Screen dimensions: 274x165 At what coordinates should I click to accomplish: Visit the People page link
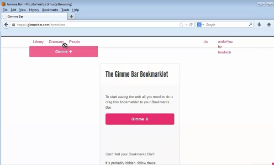coord(74,42)
